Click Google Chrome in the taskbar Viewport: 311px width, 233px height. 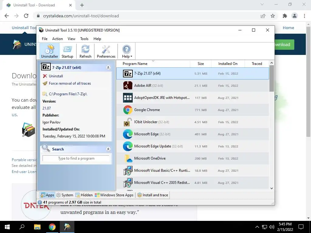(x=52, y=227)
